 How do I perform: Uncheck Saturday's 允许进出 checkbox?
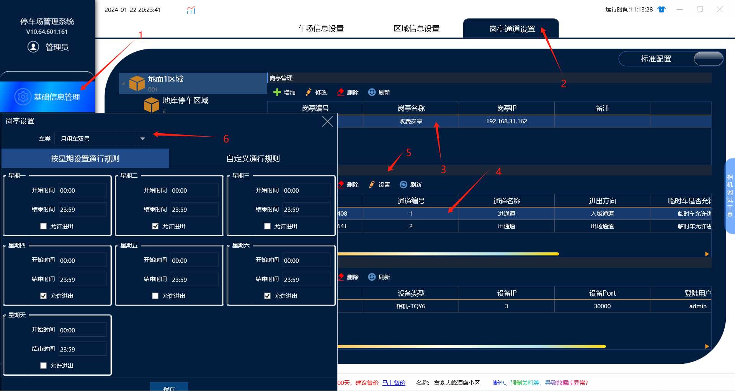point(267,296)
